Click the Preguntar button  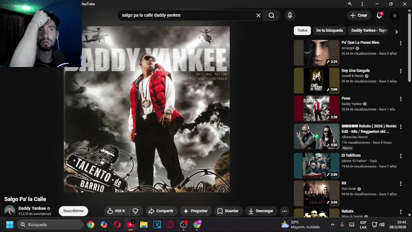[x=196, y=211]
